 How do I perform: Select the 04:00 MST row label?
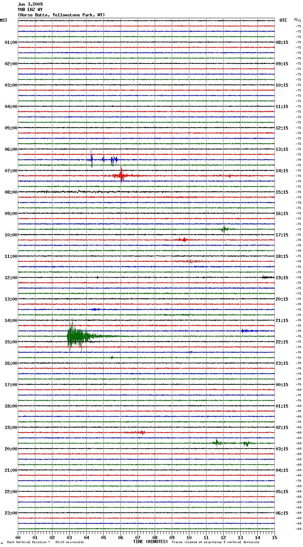[11, 107]
